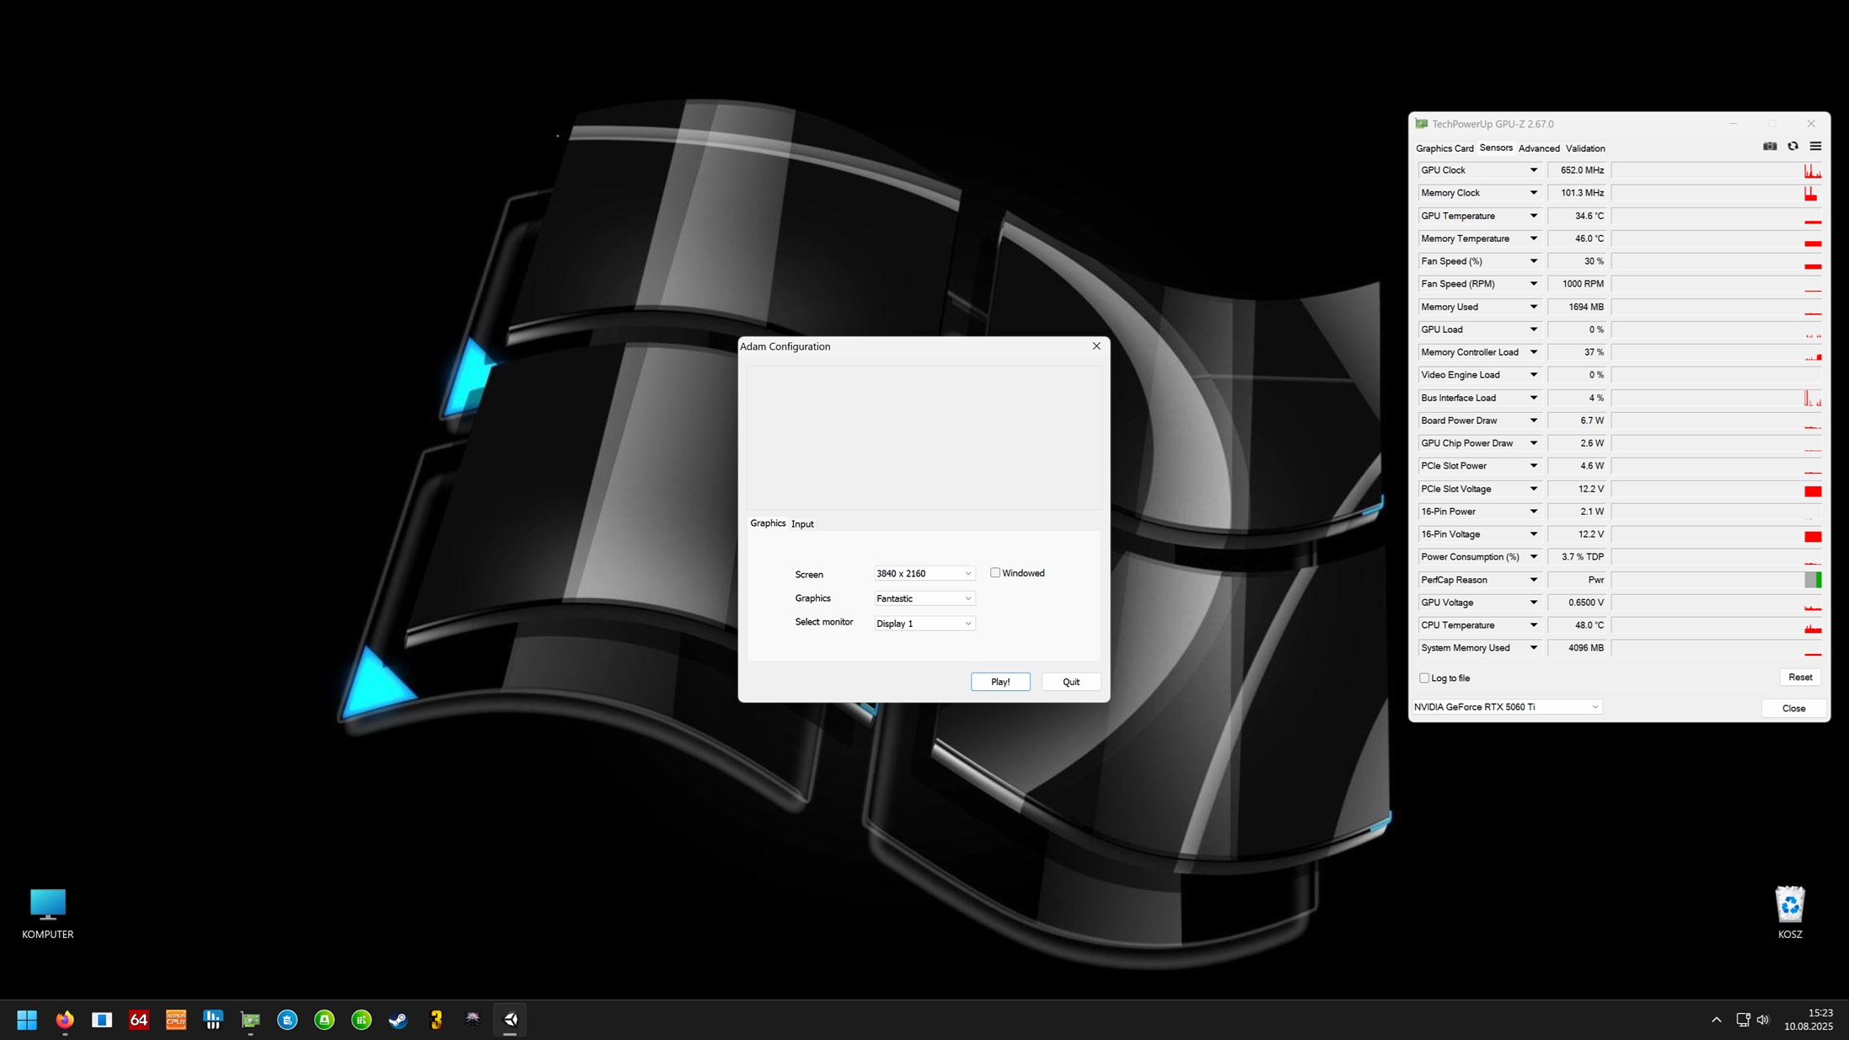
Task: Open AIDA64 taskbar icon
Action: click(x=139, y=1020)
